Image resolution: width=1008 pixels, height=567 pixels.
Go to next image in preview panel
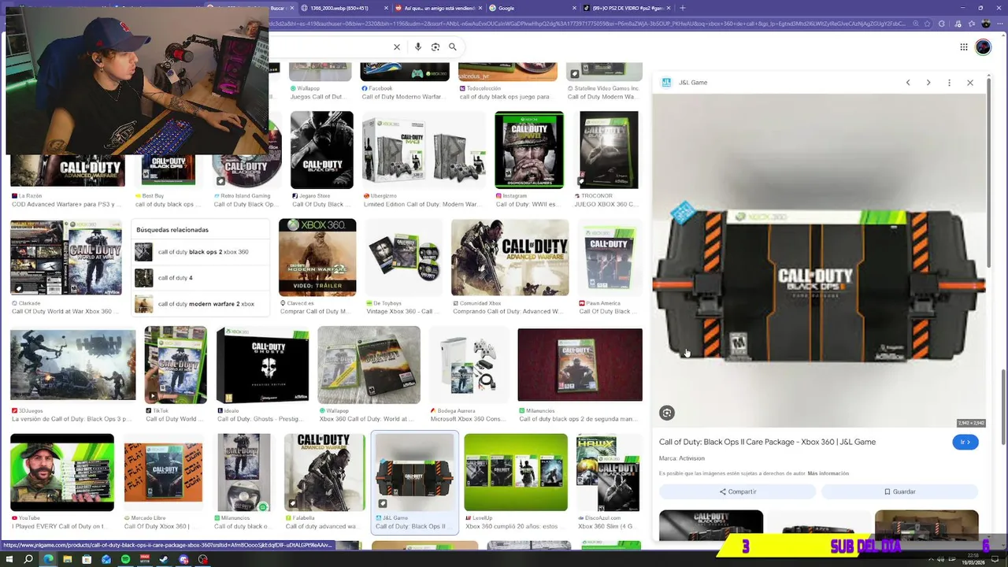928,83
